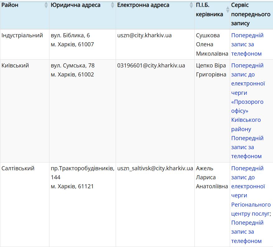Click the Юридична адреса header text
The width and height of the screenshot is (273, 247).
[x=76, y=5]
